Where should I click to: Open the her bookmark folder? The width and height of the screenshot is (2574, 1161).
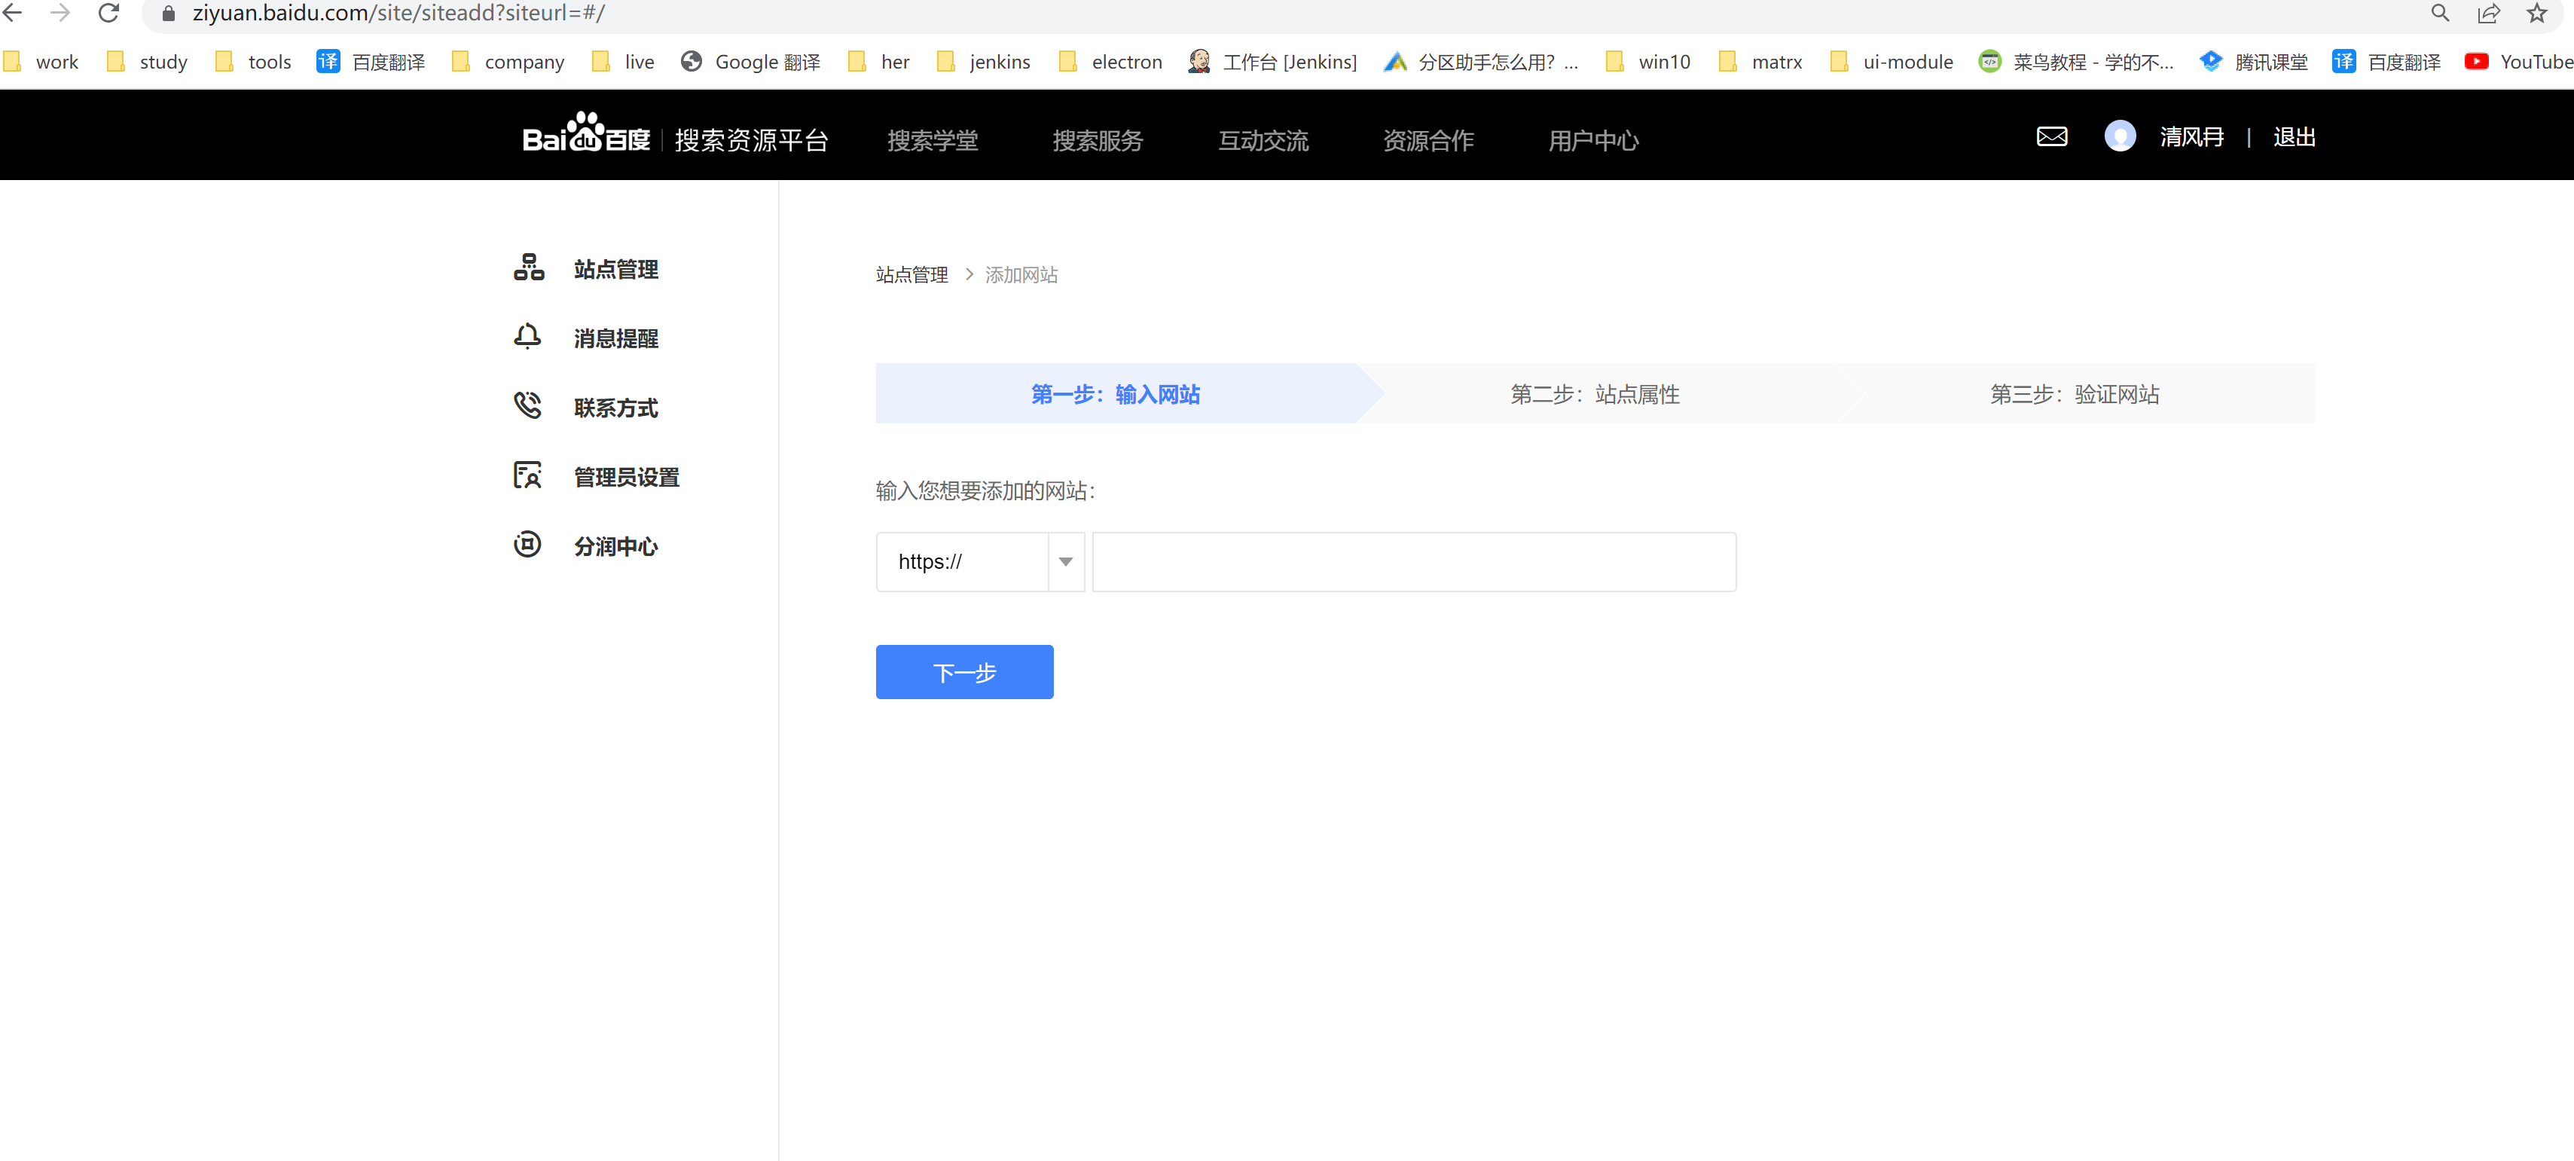coord(879,62)
